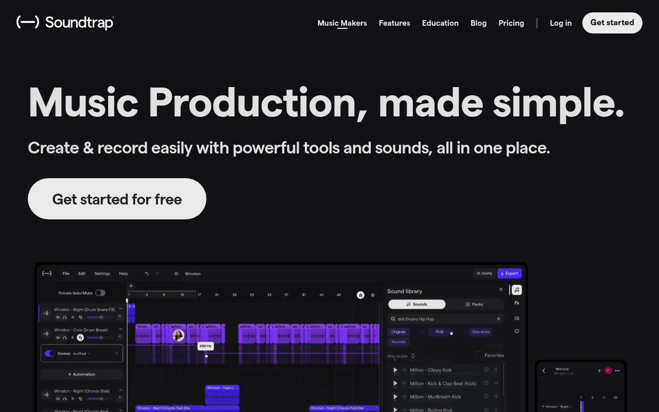
Task: Click the instrument icon of Drum Snare Fill track
Action: click(46, 313)
